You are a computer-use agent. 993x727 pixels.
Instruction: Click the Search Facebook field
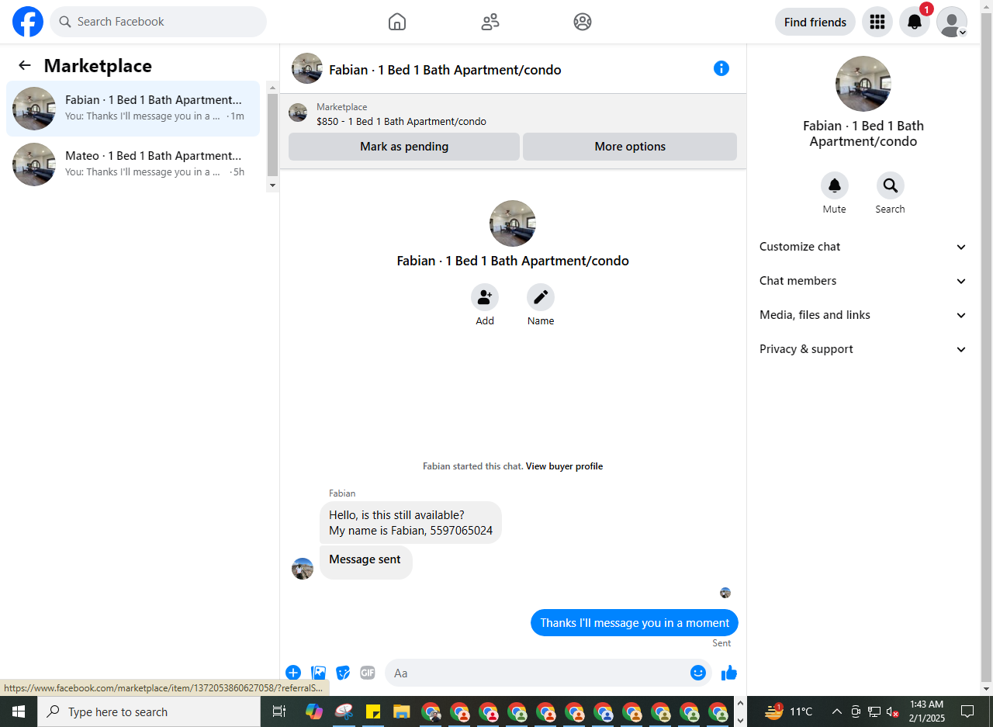[x=158, y=22]
